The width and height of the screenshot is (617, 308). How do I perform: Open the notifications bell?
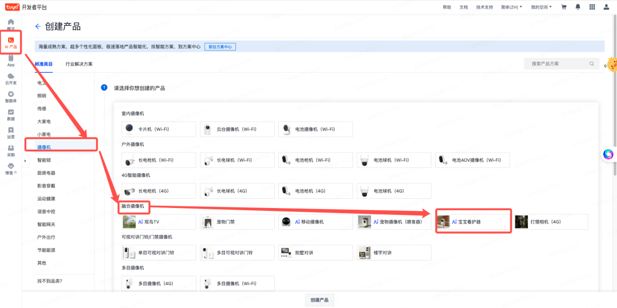click(x=578, y=7)
